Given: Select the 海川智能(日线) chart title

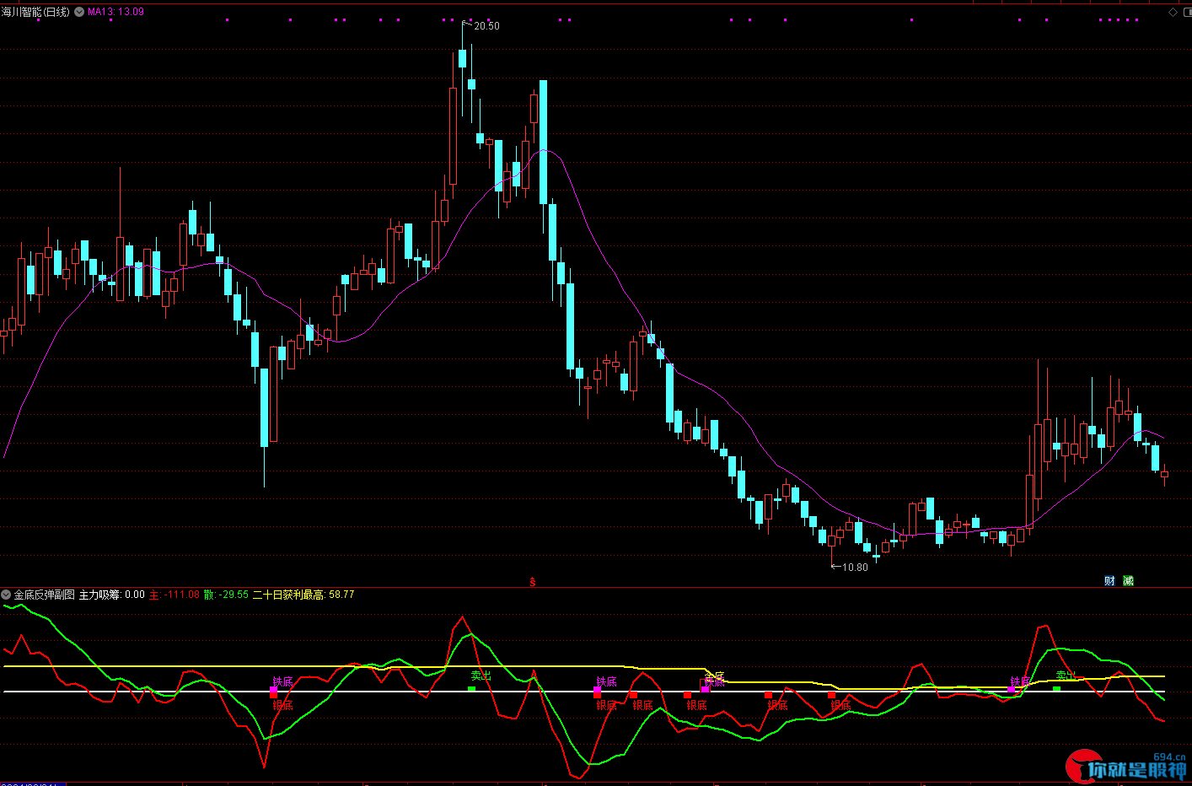Looking at the screenshot, I should pos(36,12).
